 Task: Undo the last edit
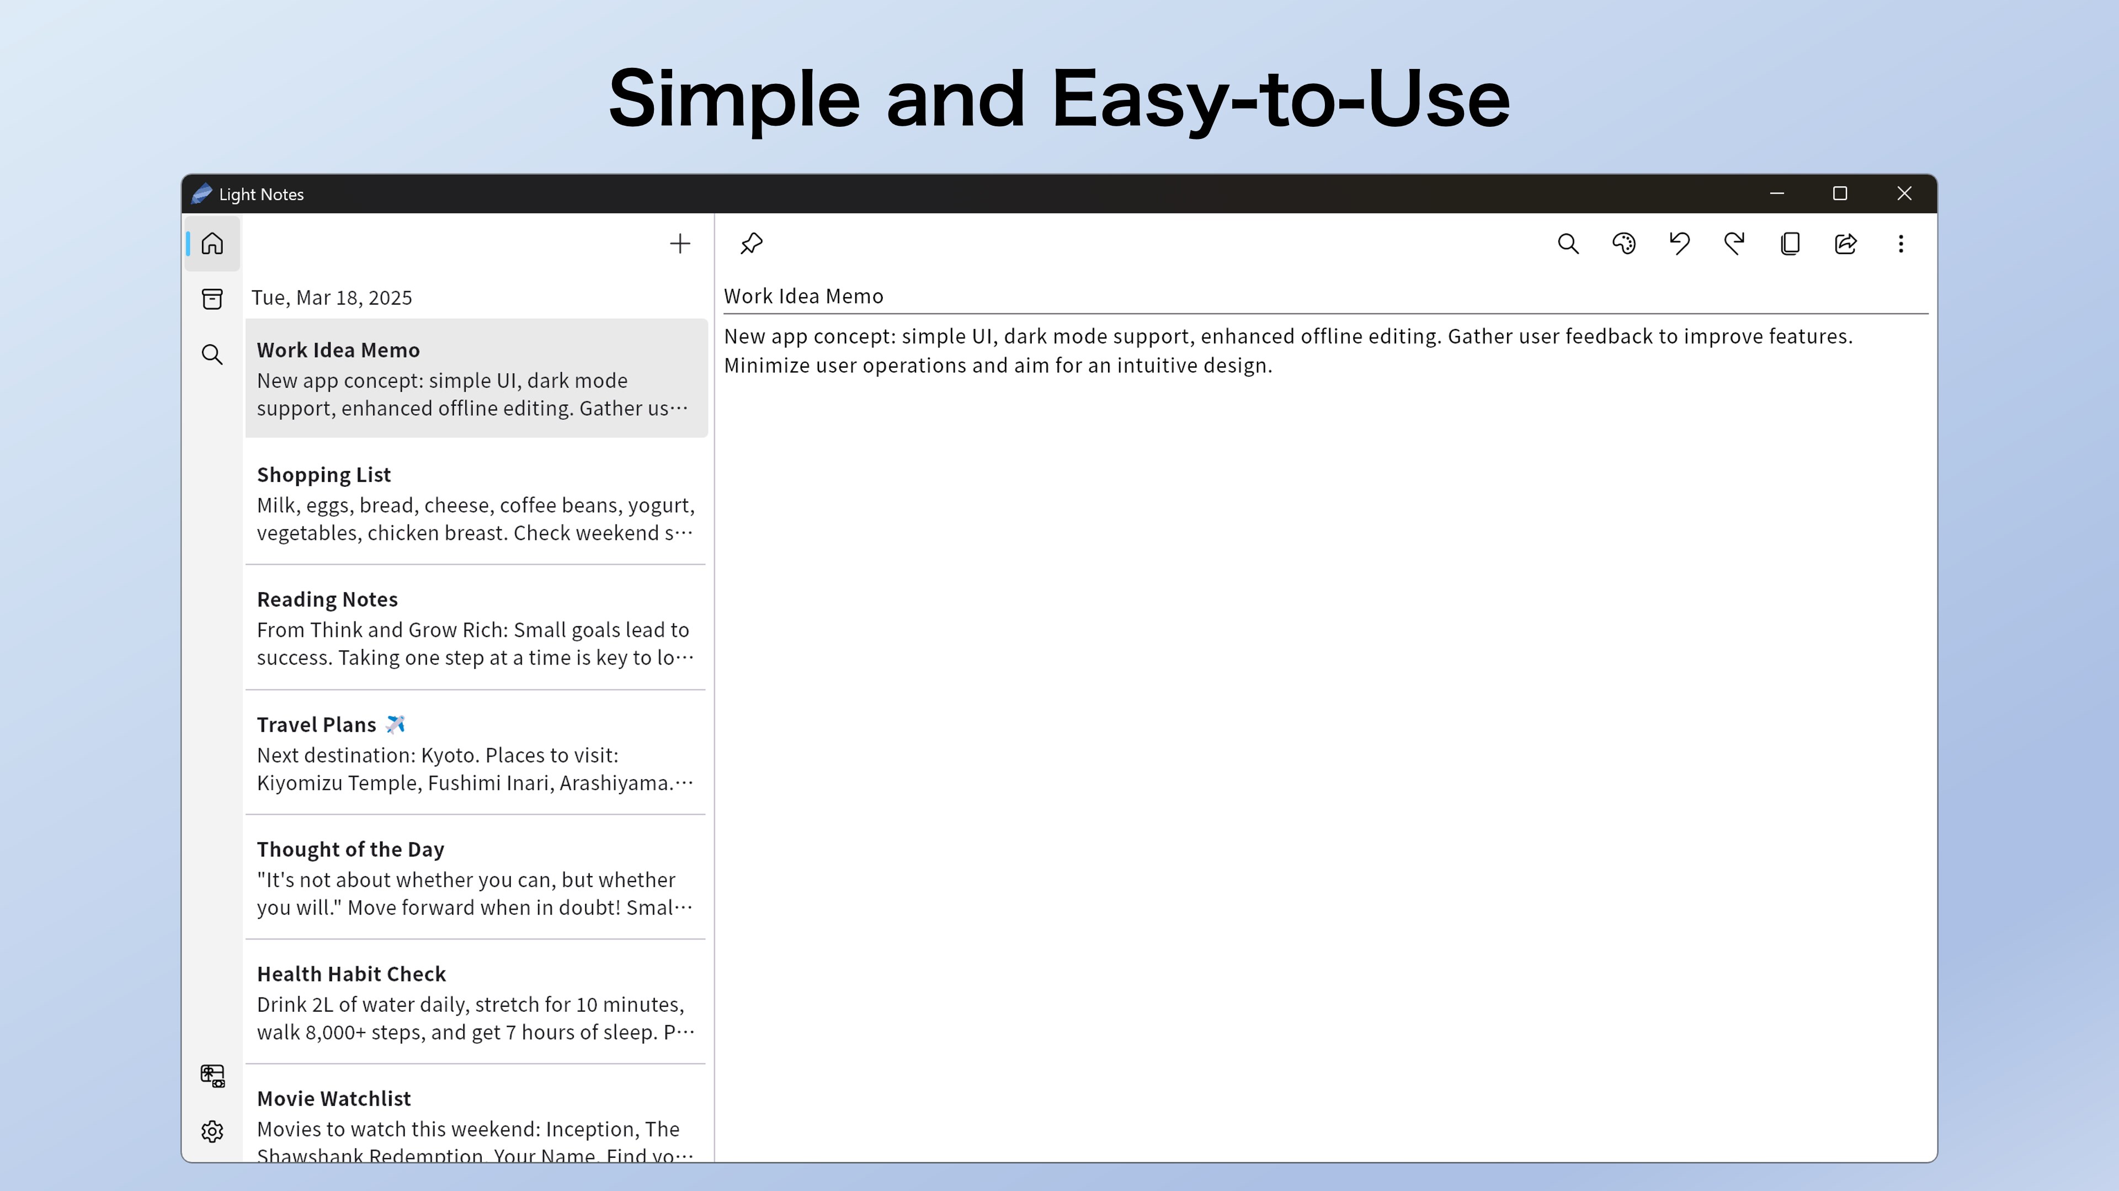pos(1679,243)
